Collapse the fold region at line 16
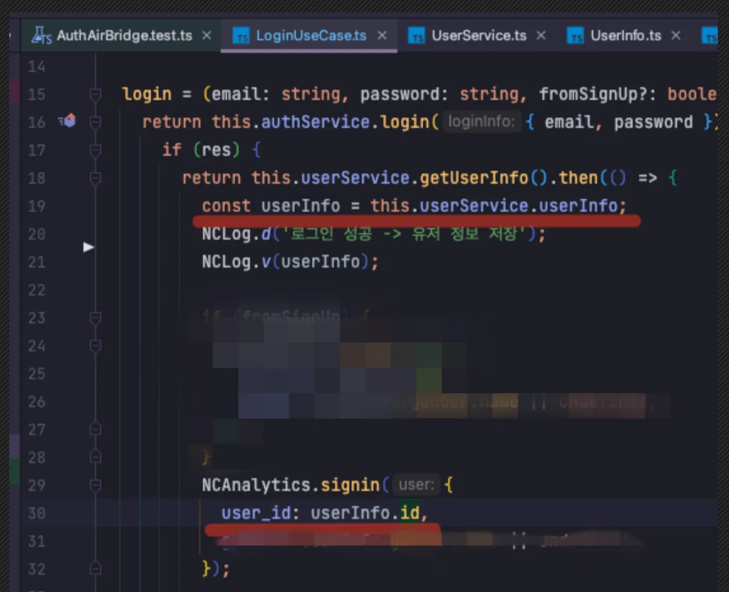 (95, 122)
